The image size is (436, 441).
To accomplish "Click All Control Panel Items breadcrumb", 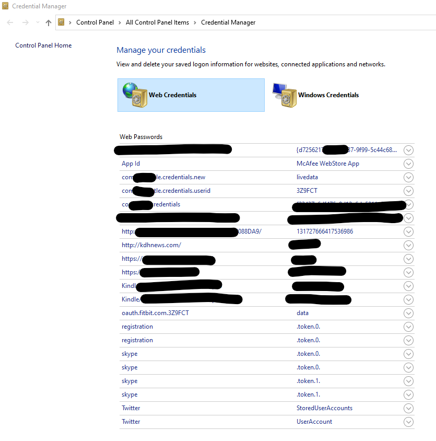I will click(157, 22).
